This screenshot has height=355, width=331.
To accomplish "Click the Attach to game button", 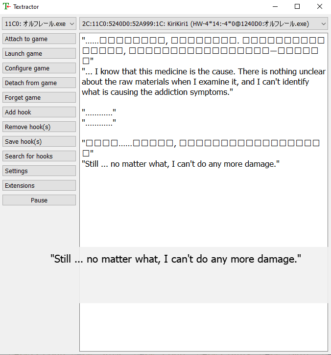I will click(39, 39).
